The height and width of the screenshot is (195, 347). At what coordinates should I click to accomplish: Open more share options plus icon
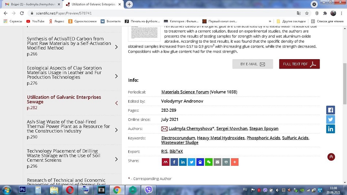coord(234,162)
